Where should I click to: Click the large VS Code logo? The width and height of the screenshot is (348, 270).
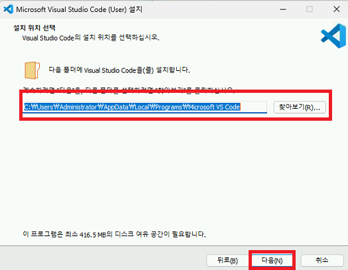point(333,36)
